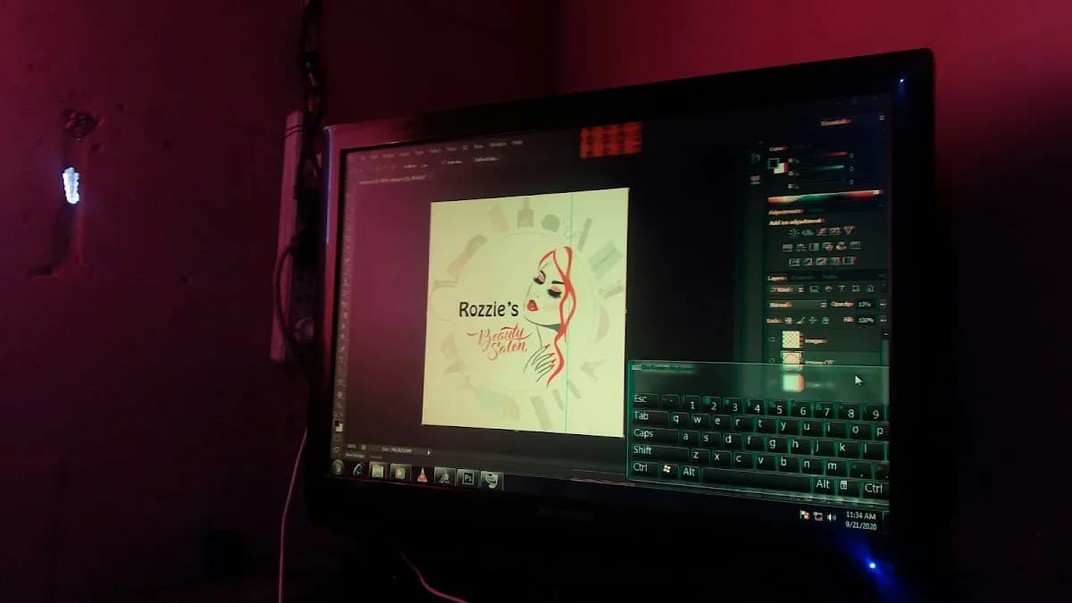Open the Fill value dropdown arrow
This screenshot has width=1072, height=603.
pos(884,320)
